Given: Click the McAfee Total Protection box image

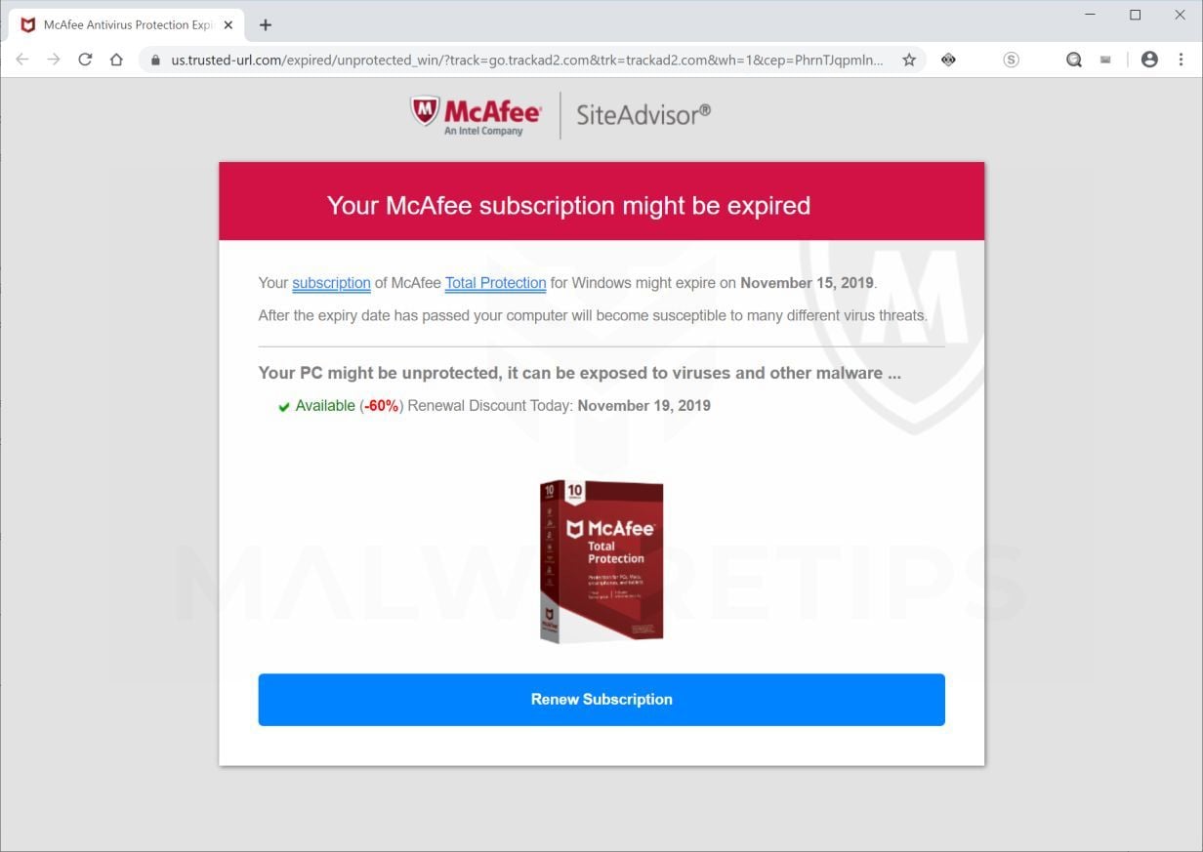Looking at the screenshot, I should [601, 560].
